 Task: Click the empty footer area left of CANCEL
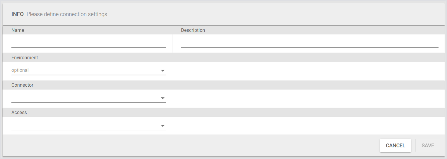(190, 146)
